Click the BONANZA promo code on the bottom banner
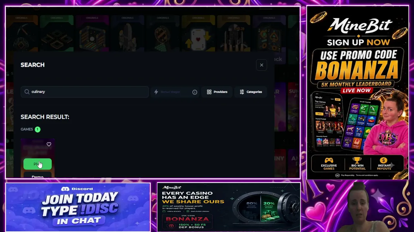The width and height of the screenshot is (414, 232). coord(187,219)
